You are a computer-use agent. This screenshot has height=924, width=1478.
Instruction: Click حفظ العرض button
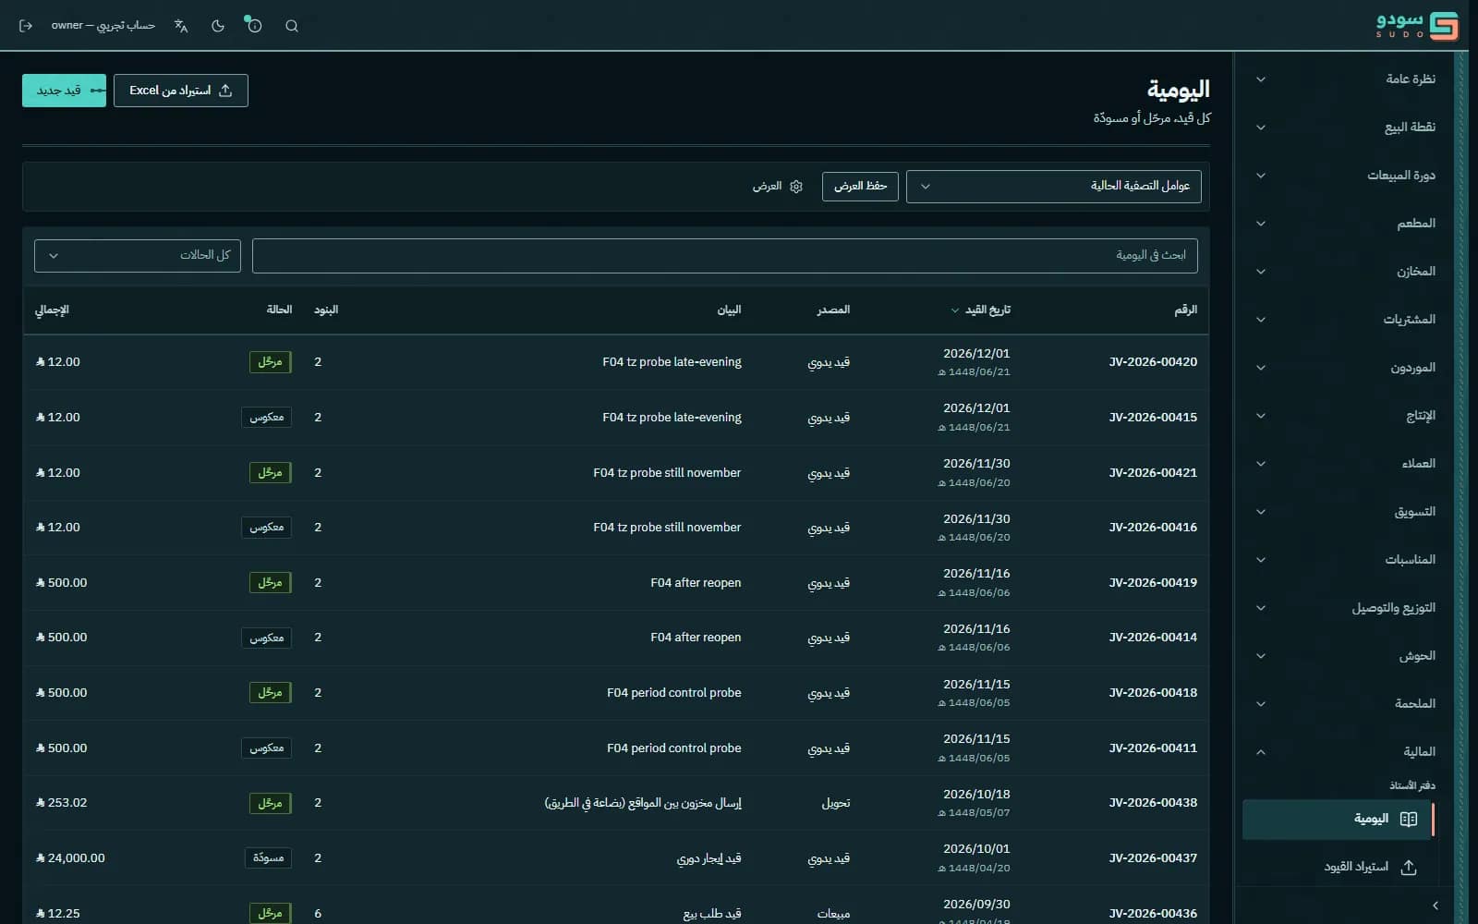tap(860, 187)
